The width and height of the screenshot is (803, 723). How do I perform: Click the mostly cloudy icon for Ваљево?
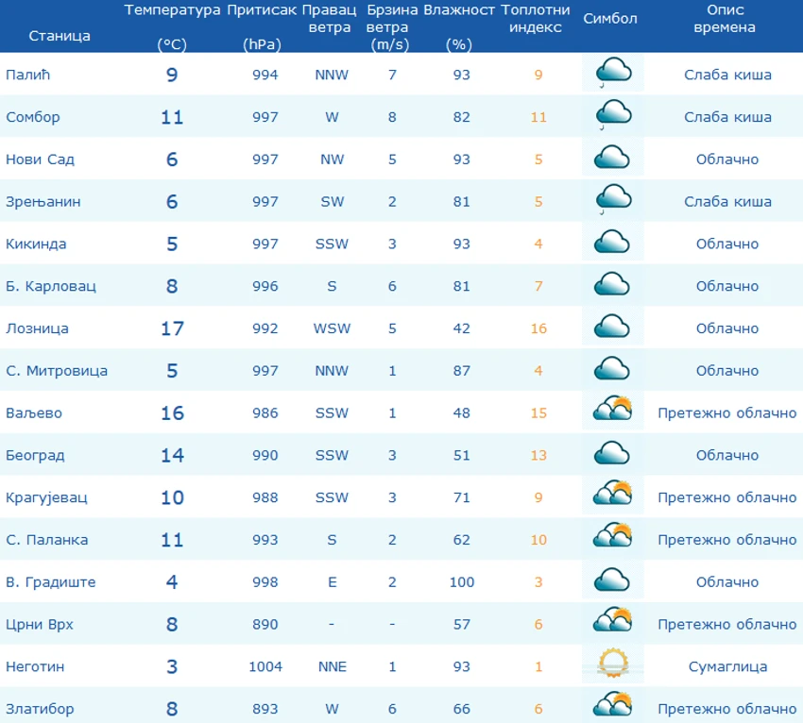pyautogui.click(x=612, y=409)
